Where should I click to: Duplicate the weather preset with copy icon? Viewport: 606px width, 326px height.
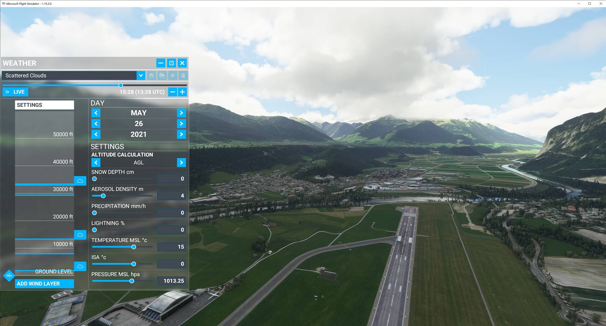[162, 75]
